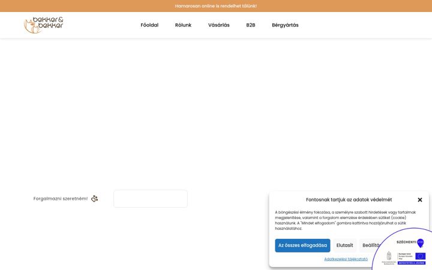Click the paw print icon

(95, 199)
